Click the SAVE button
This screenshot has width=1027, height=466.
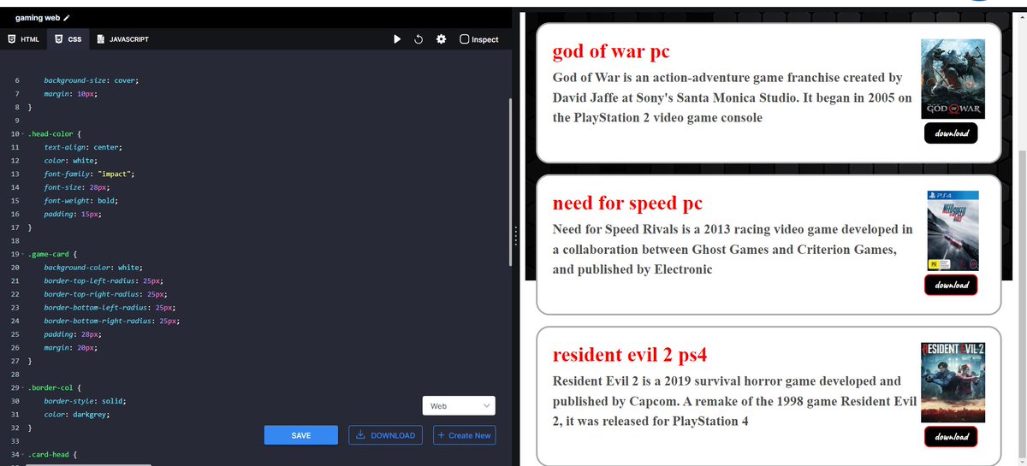(301, 435)
